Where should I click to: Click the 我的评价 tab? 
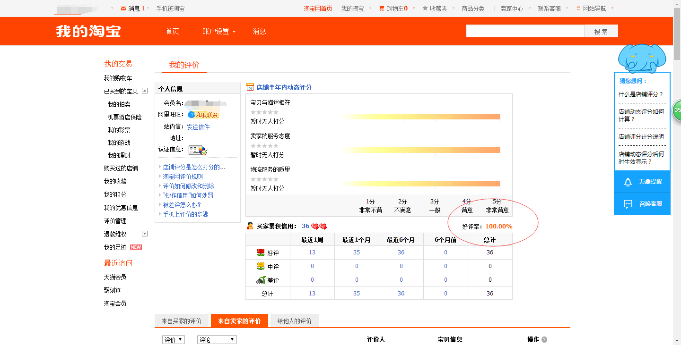point(184,65)
